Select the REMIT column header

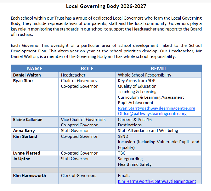coord(159,69)
